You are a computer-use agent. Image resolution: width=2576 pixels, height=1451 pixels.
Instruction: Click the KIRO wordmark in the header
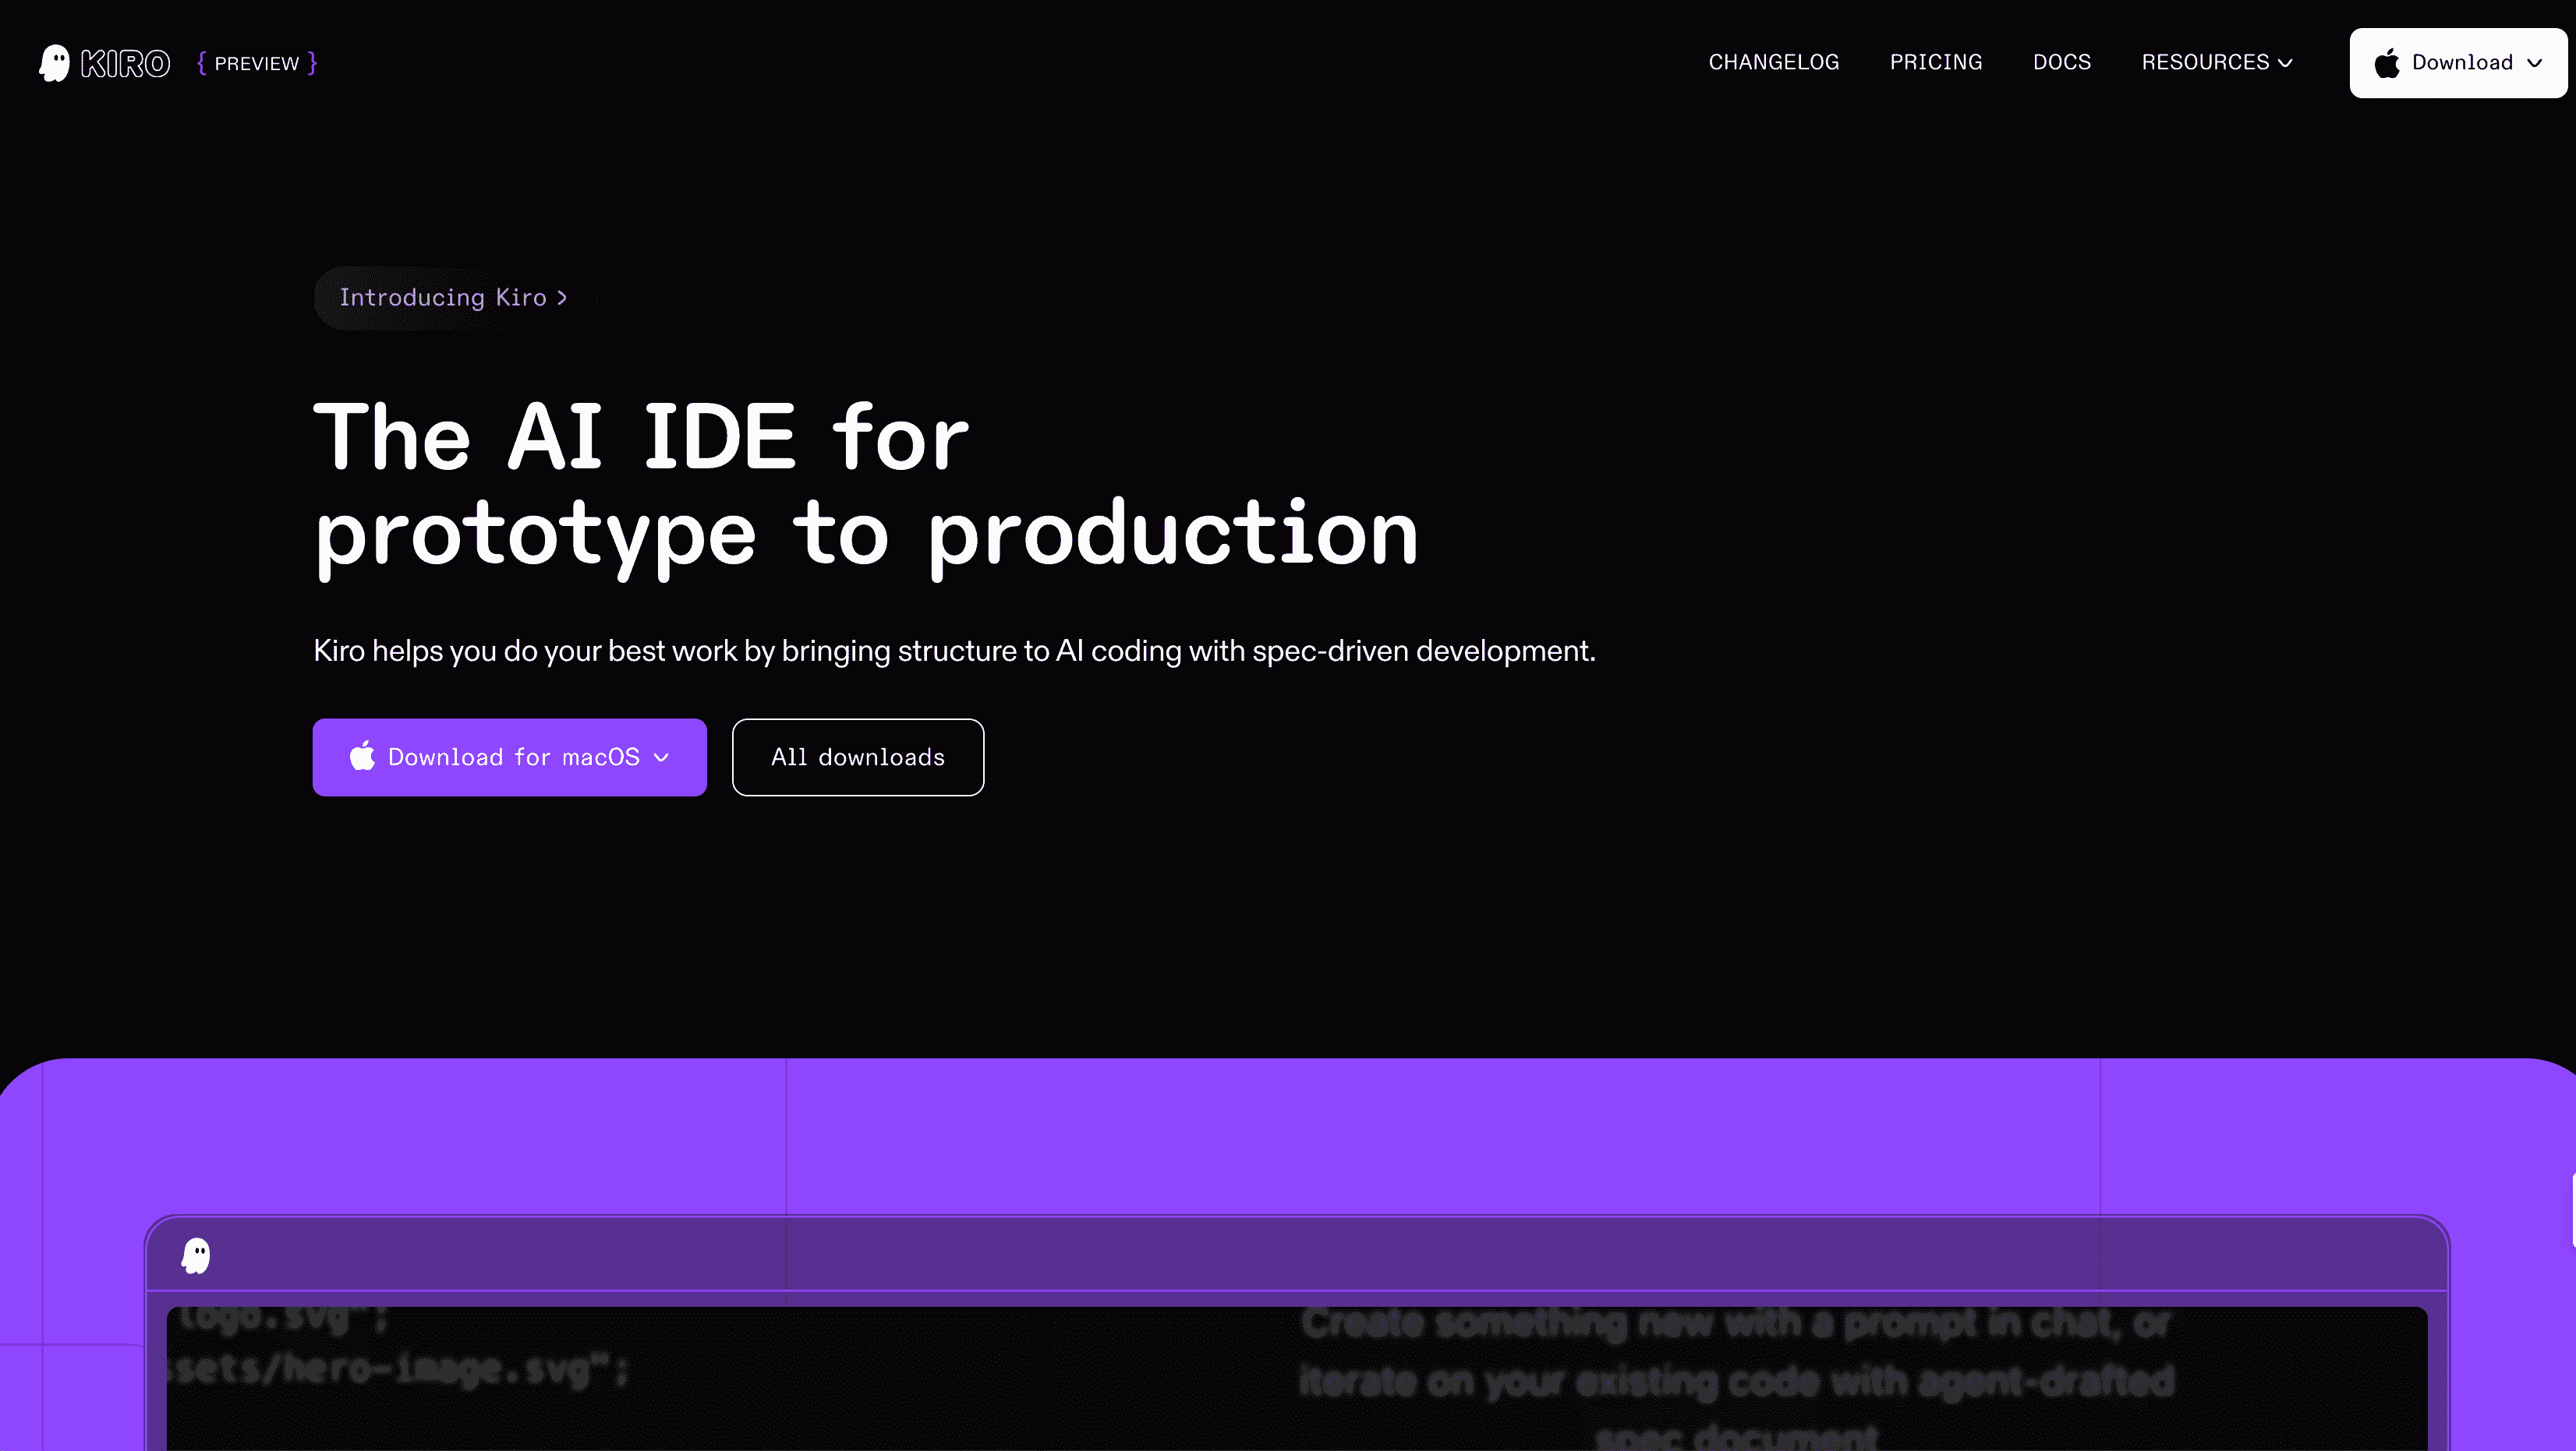(x=126, y=64)
